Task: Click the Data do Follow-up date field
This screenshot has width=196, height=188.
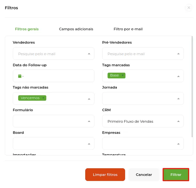Action: click(54, 76)
